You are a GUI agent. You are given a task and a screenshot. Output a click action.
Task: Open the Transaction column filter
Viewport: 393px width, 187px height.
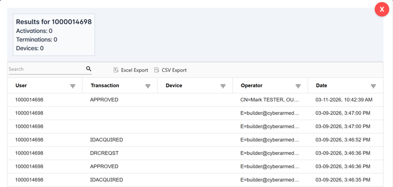pos(148,86)
